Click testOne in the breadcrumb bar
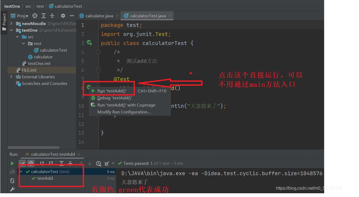This screenshot has width=359, height=197. 12,6
